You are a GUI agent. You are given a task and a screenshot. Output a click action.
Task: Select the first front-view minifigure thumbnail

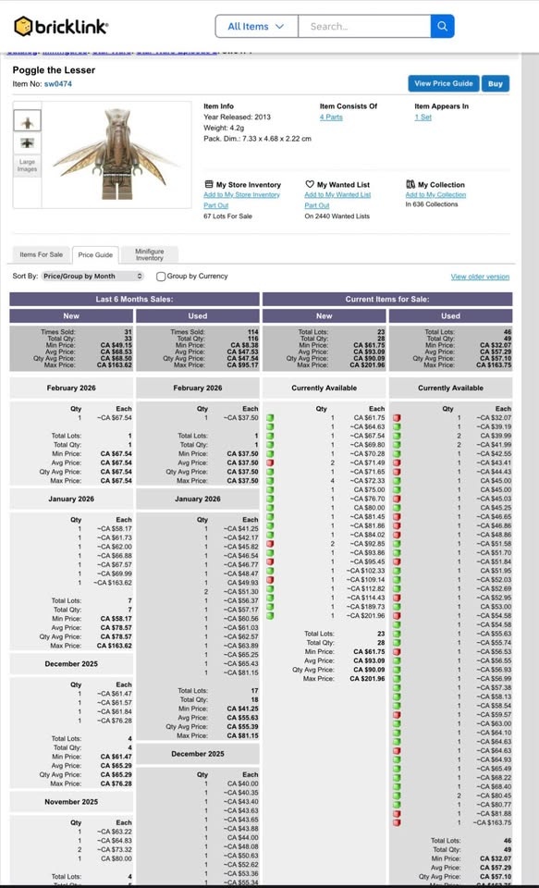(x=27, y=121)
